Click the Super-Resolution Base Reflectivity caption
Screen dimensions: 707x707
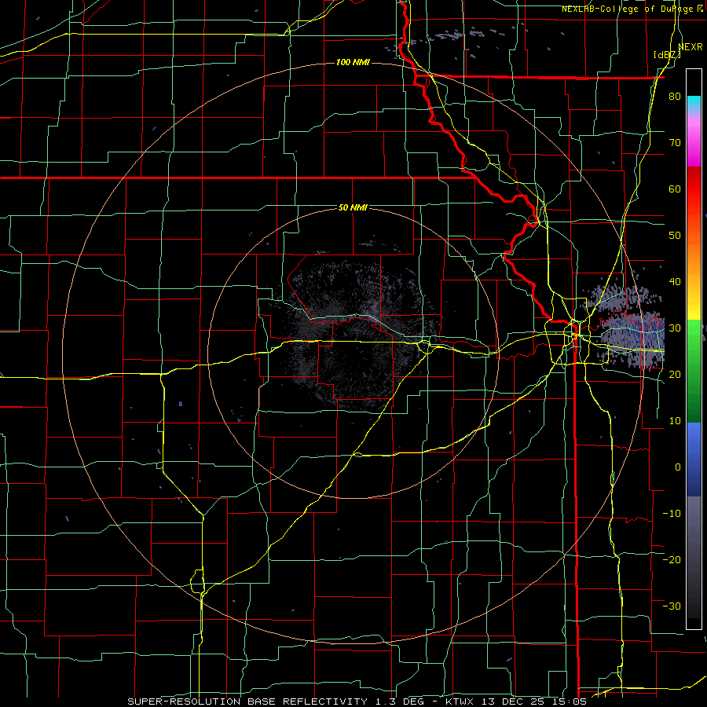[x=247, y=702]
